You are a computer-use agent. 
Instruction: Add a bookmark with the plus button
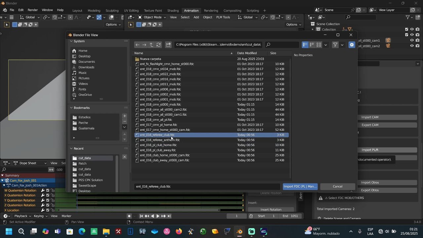[125, 116]
